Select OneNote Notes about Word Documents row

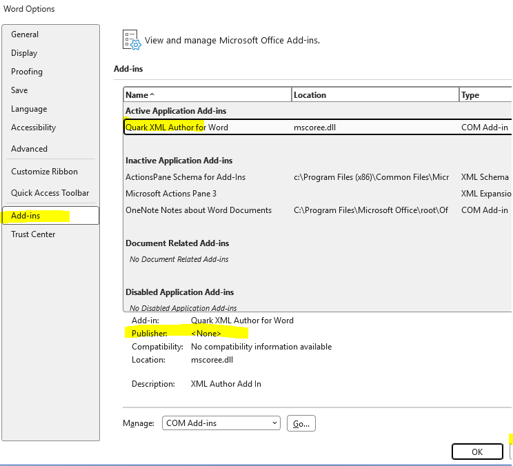(318, 210)
